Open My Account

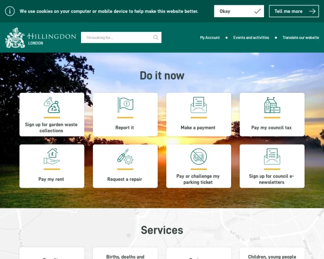[210, 38]
